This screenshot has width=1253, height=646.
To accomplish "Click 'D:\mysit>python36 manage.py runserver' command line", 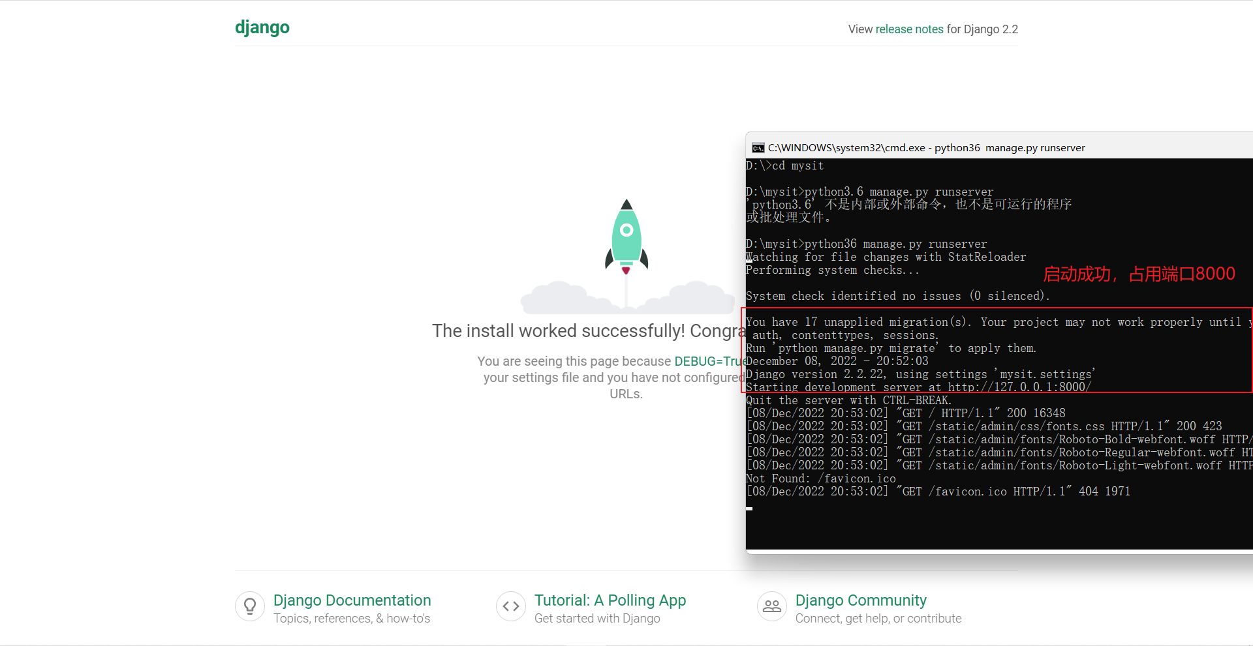I will 867,244.
